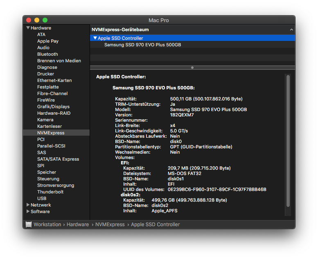Collapse the Apple SSD Controller tree node

click(95, 38)
